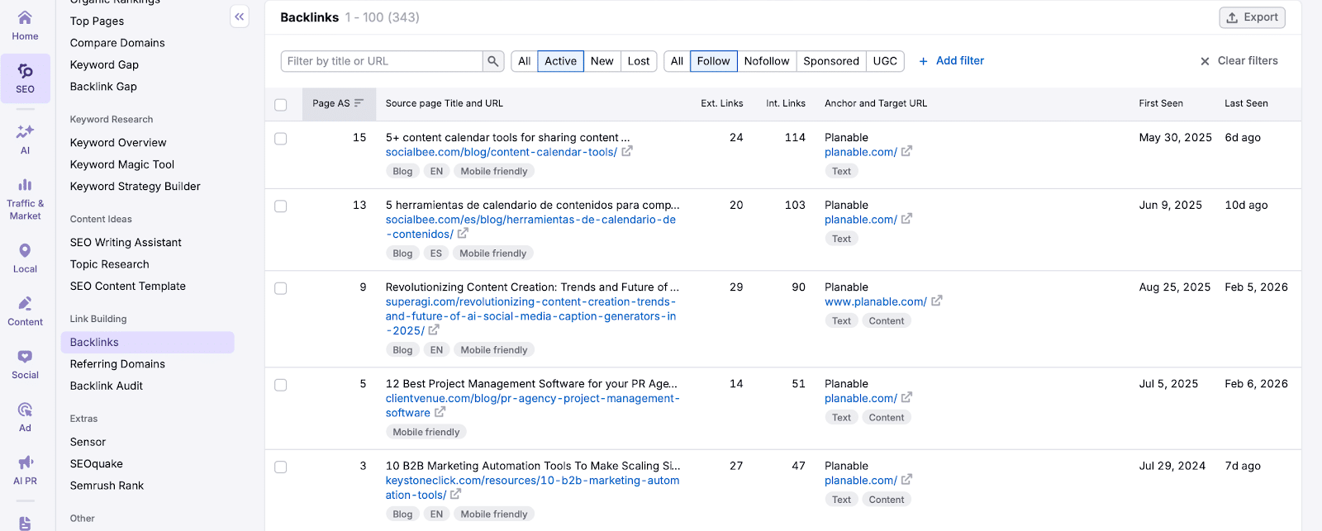Open socialbee herramientas URL external link icon

(x=463, y=234)
